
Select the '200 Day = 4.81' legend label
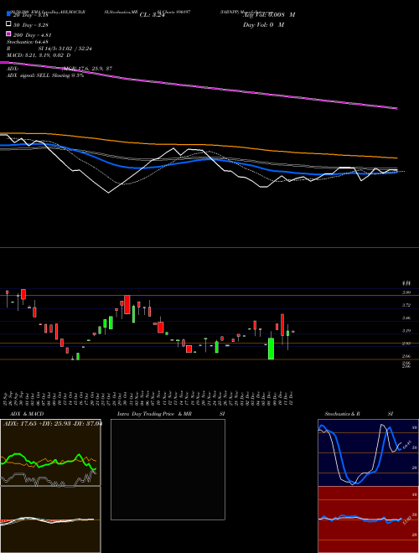[32, 35]
